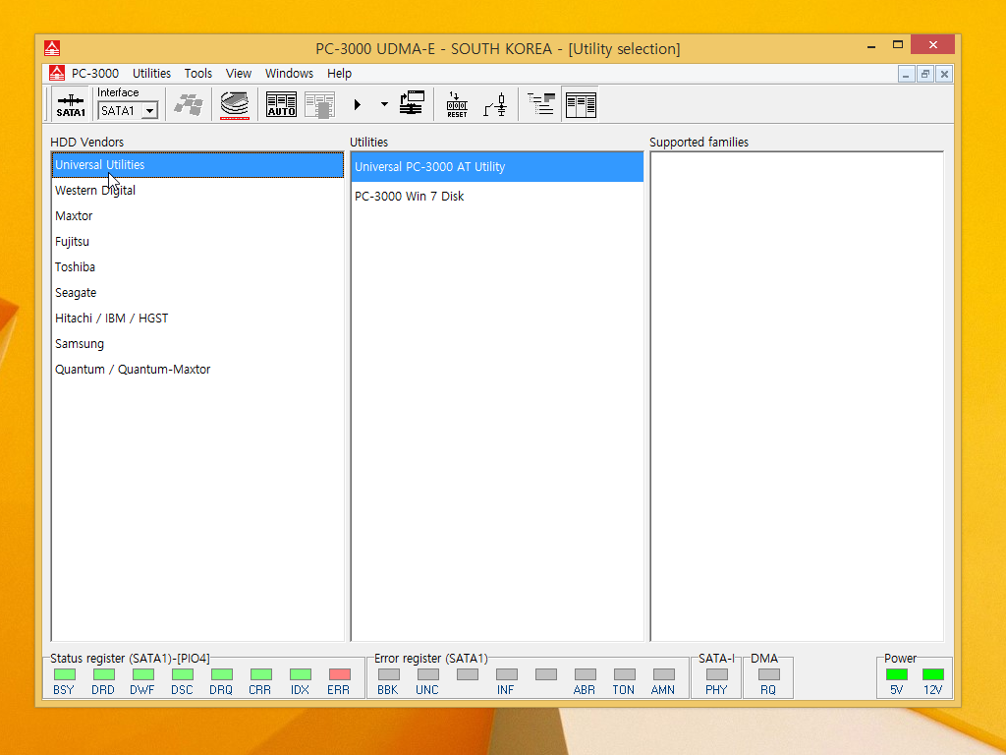Select Western Digital in HDD Vendors

click(x=197, y=191)
